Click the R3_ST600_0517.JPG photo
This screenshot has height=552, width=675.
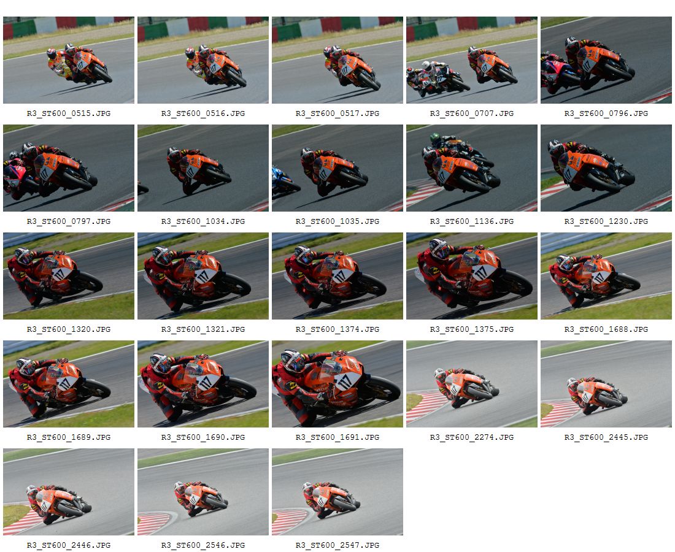coord(337,60)
